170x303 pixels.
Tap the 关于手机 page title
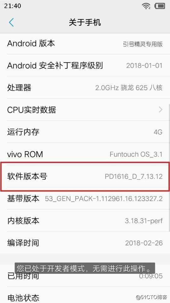(x=85, y=22)
